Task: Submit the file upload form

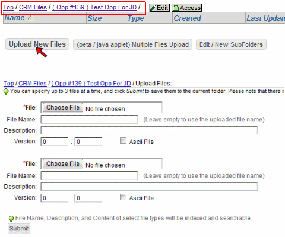Action: 19,228
